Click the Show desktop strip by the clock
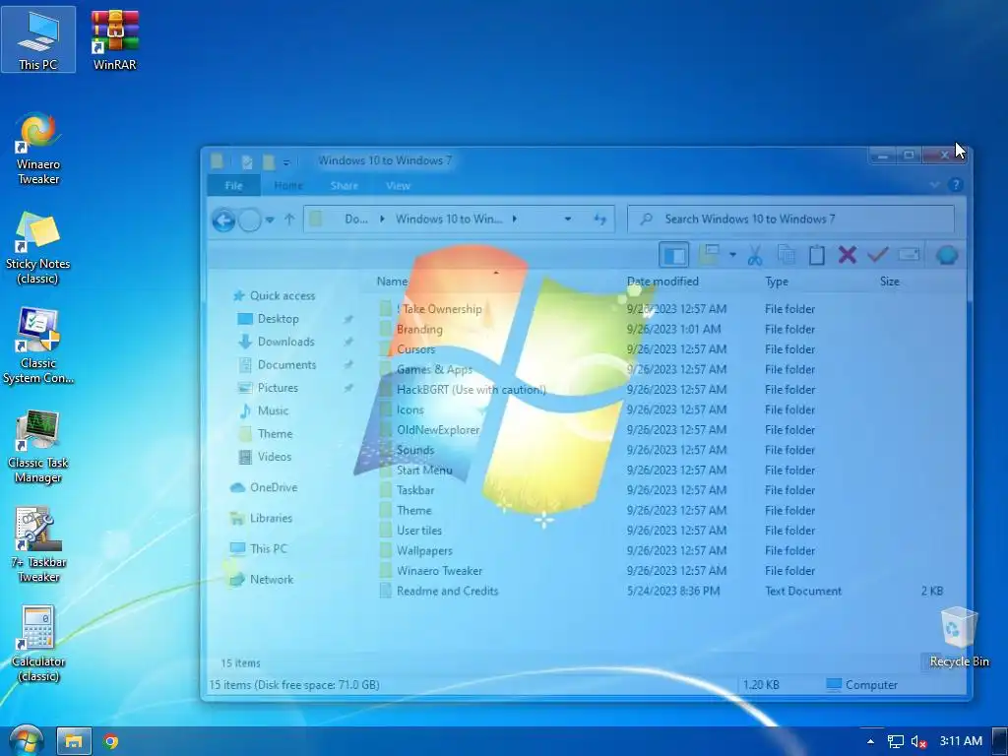 point(1000,741)
